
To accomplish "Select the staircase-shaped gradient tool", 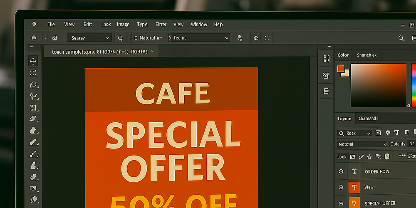I will (x=33, y=154).
